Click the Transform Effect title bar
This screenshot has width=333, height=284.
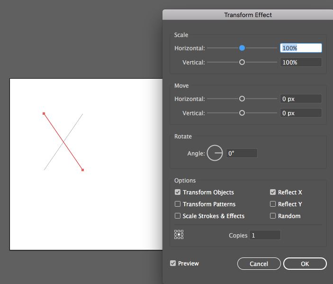point(248,15)
